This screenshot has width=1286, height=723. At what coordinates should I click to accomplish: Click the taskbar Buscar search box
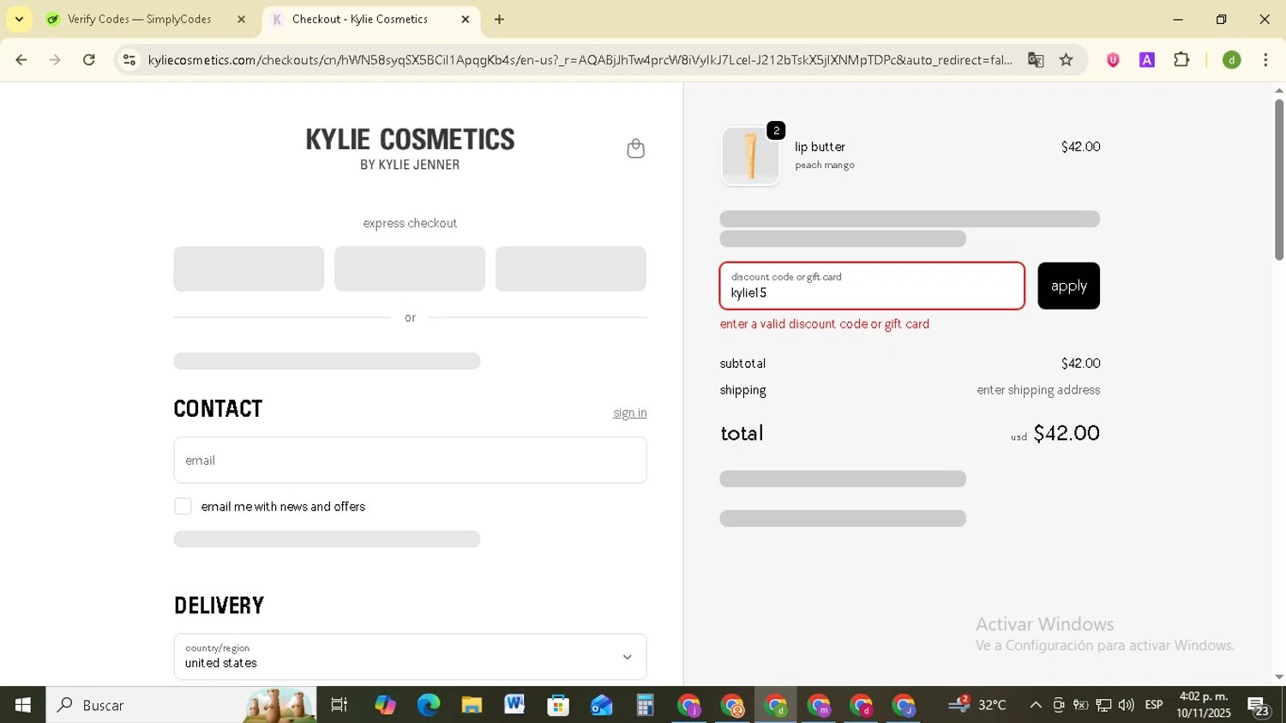pos(181,705)
